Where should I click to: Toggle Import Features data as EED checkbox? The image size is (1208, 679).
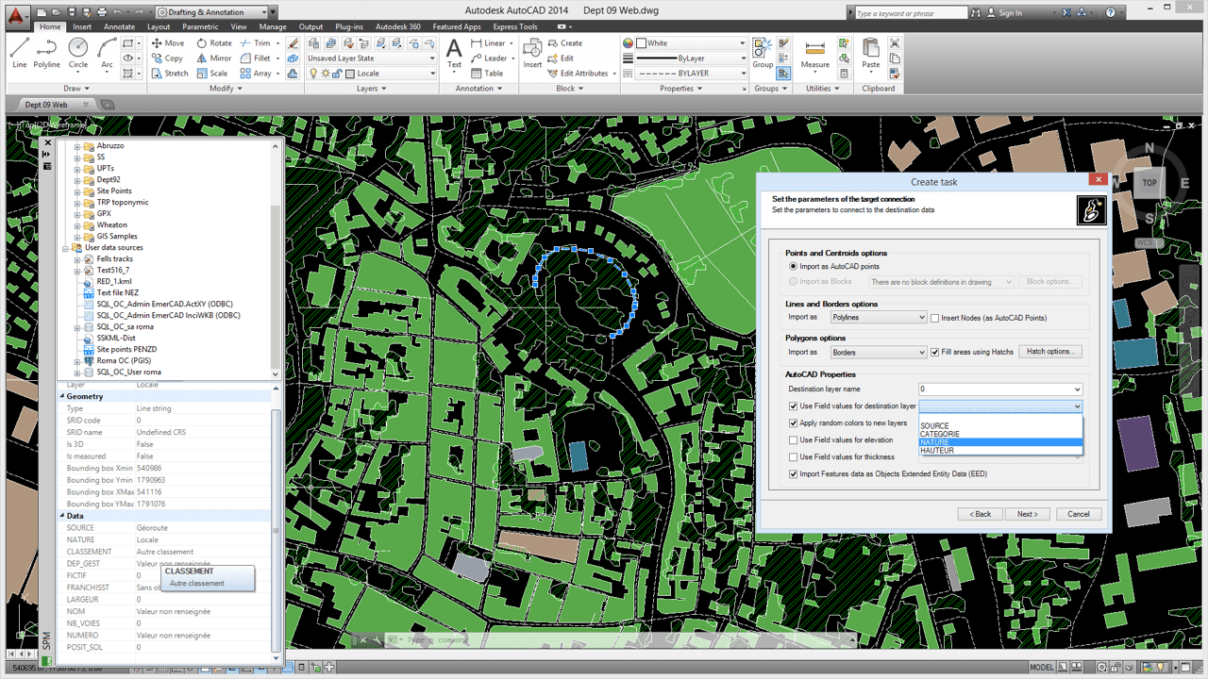[794, 474]
